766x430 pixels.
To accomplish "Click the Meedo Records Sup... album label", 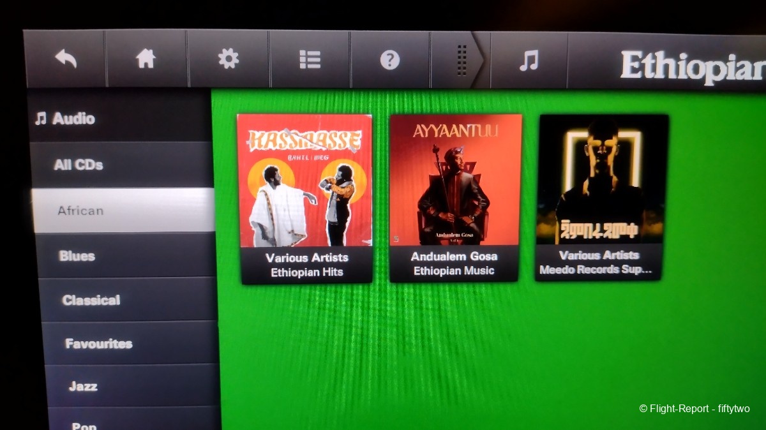I will [x=598, y=262].
